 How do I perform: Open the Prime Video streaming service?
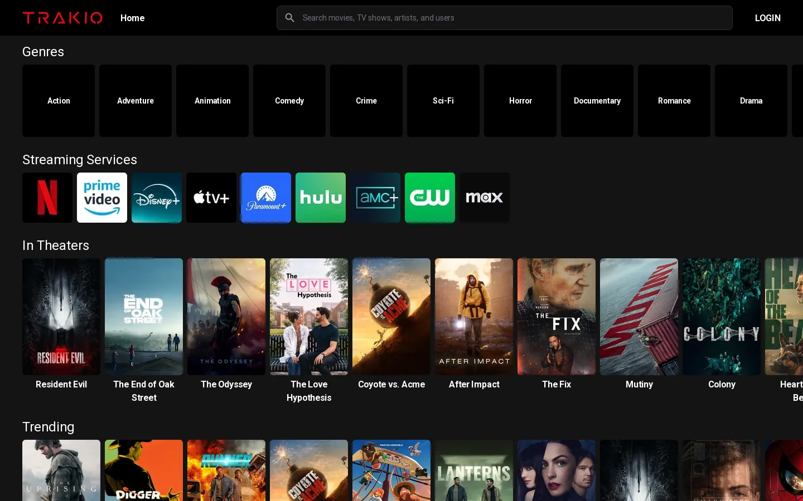pyautogui.click(x=102, y=198)
